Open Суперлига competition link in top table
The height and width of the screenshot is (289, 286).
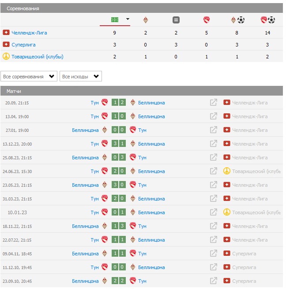point(24,45)
